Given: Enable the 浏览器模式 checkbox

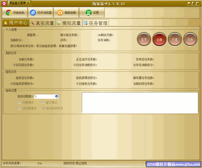Looking at the screenshot, I should (x=20, y=108).
